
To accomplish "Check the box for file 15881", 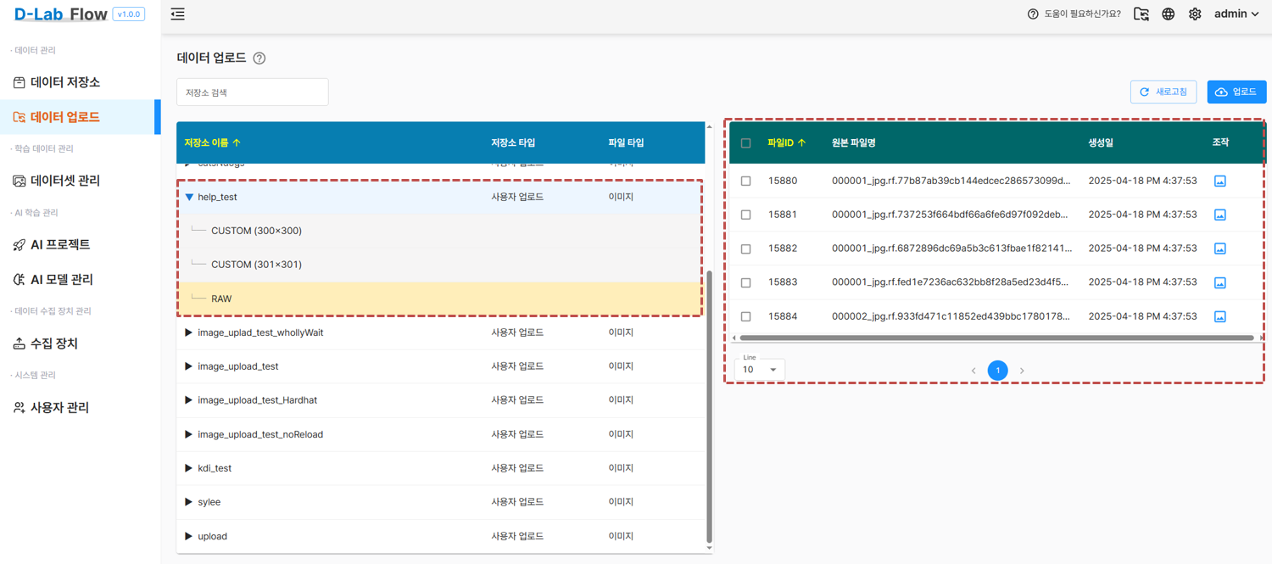I will click(x=746, y=215).
